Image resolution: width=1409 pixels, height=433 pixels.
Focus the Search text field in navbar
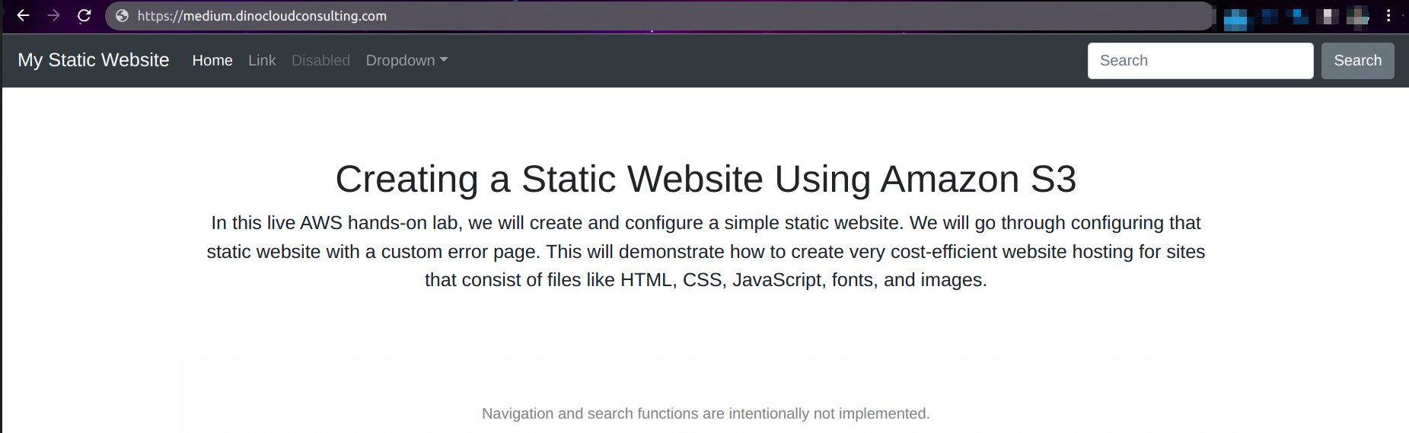click(x=1200, y=61)
